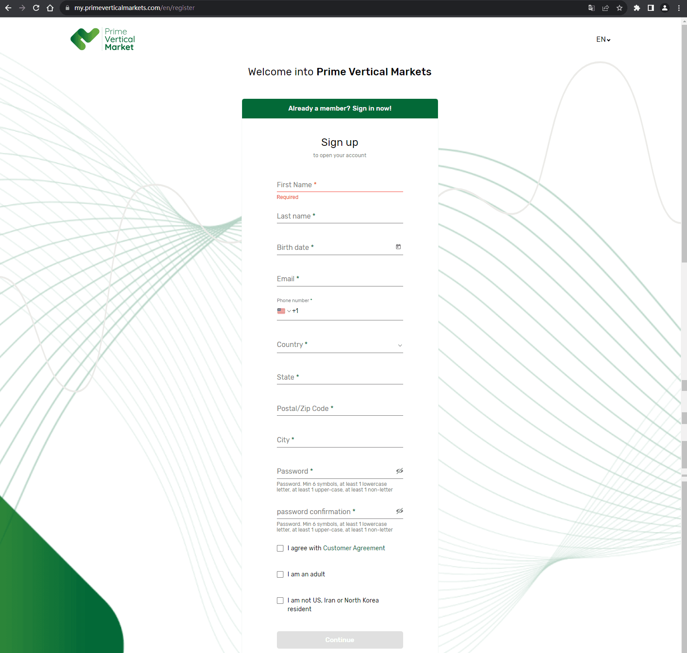Focus the First Name field
687x653 pixels.
[340, 185]
